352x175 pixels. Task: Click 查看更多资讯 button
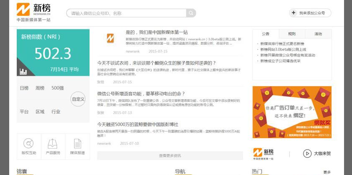(x=170, y=155)
